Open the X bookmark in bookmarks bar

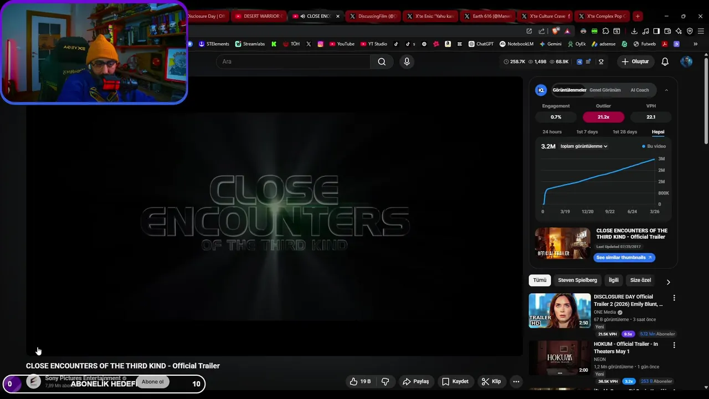point(309,44)
